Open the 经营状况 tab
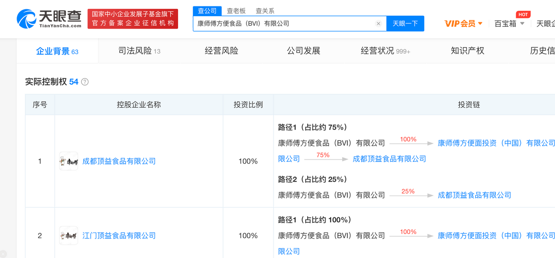 coord(385,51)
